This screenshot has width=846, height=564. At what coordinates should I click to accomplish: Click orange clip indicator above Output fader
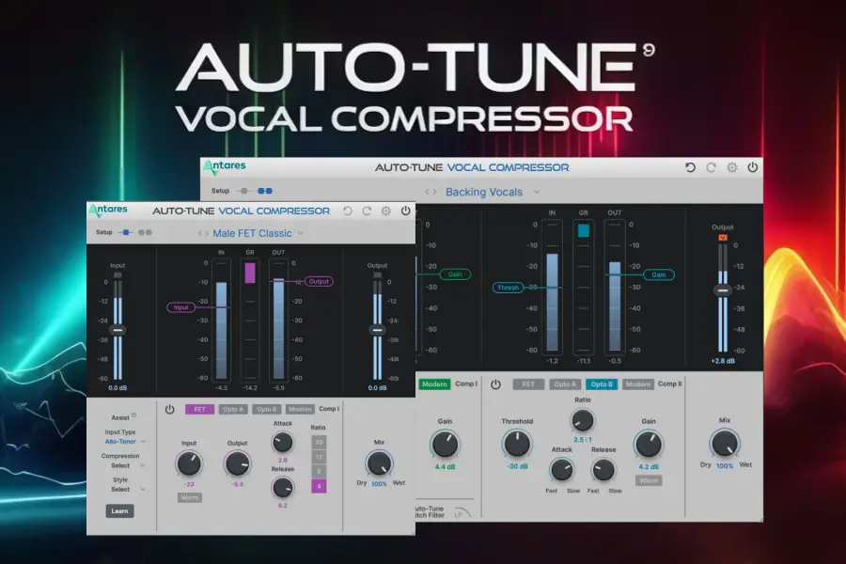723,238
